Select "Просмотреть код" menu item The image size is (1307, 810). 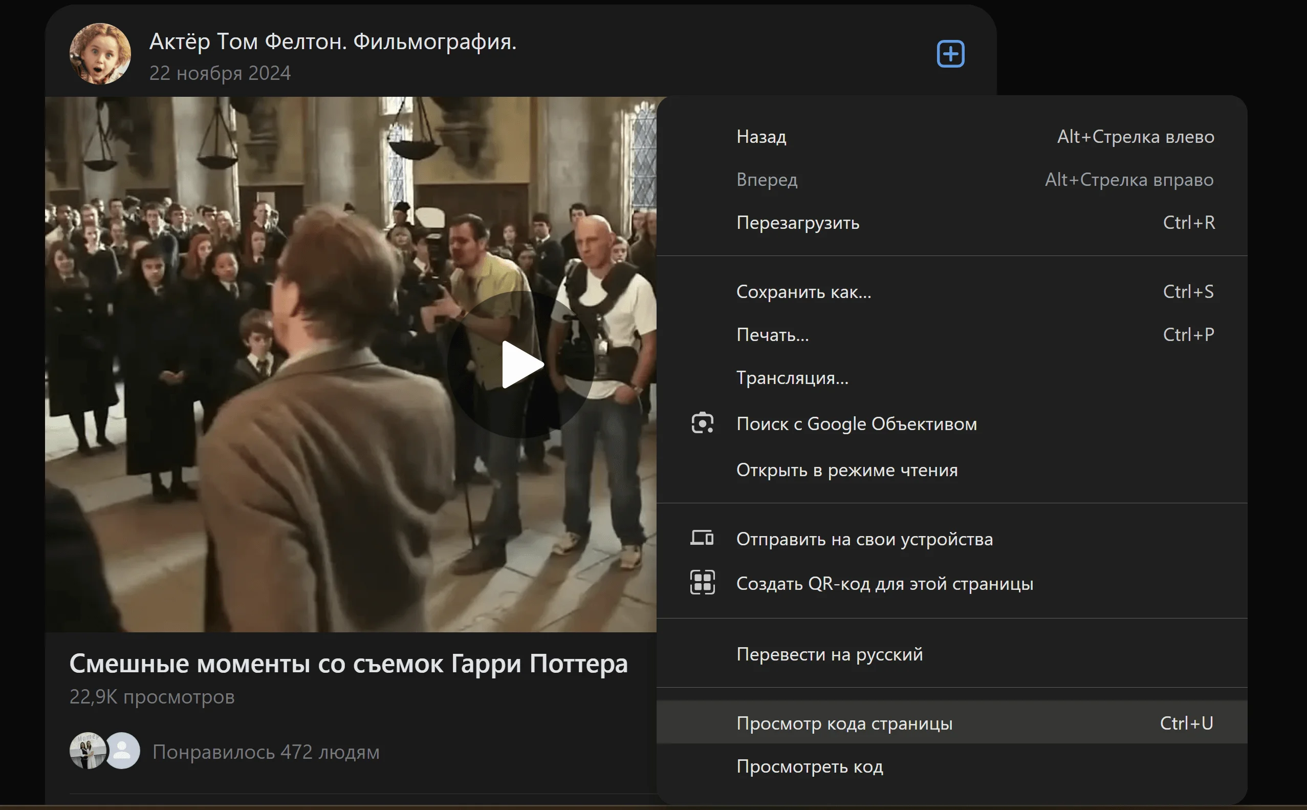809,766
